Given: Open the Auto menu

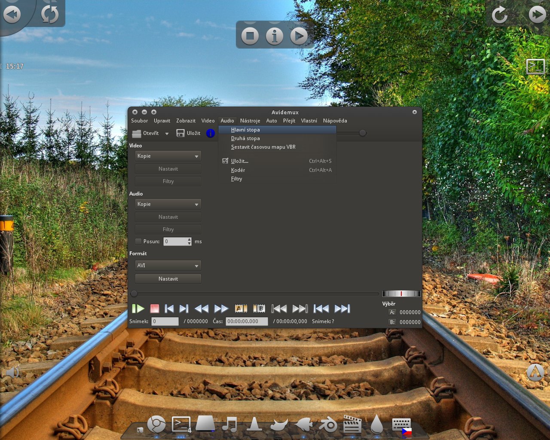Looking at the screenshot, I should (272, 121).
